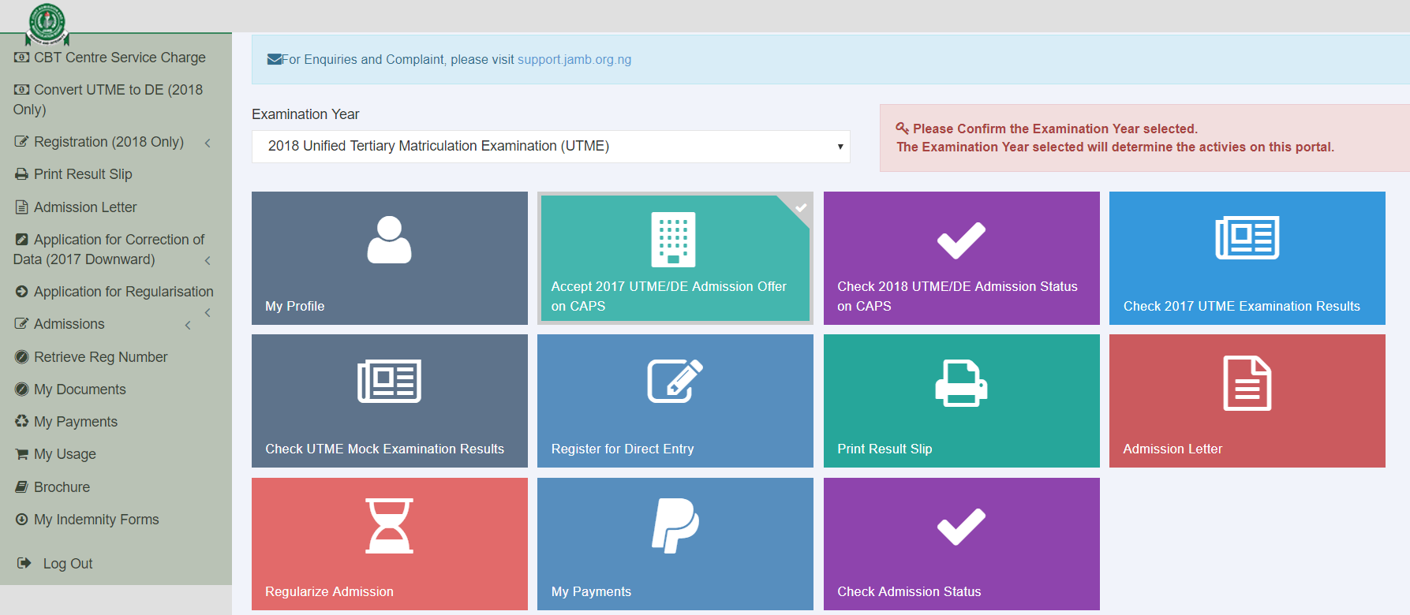Click newspaper icon on Check UTME Mock Results
This screenshot has height=615, width=1410.
click(389, 382)
